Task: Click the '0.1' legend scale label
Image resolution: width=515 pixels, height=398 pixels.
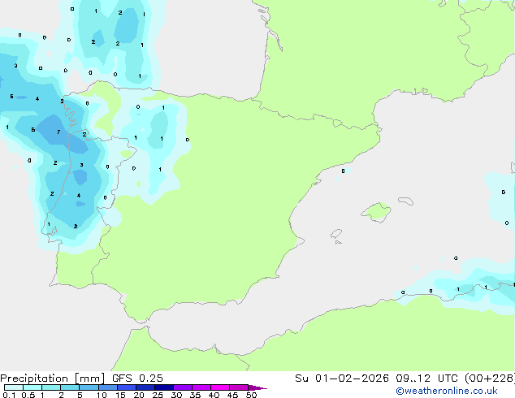Action: pos(9,395)
